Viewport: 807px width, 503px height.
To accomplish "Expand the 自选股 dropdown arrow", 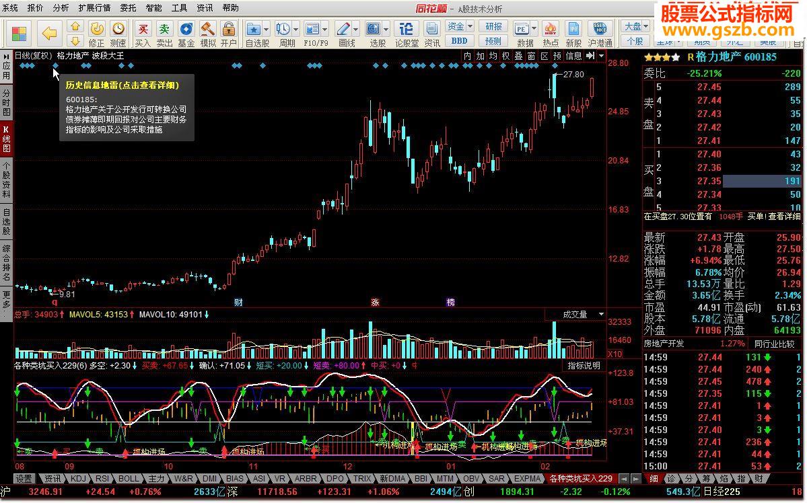I will pos(266,29).
